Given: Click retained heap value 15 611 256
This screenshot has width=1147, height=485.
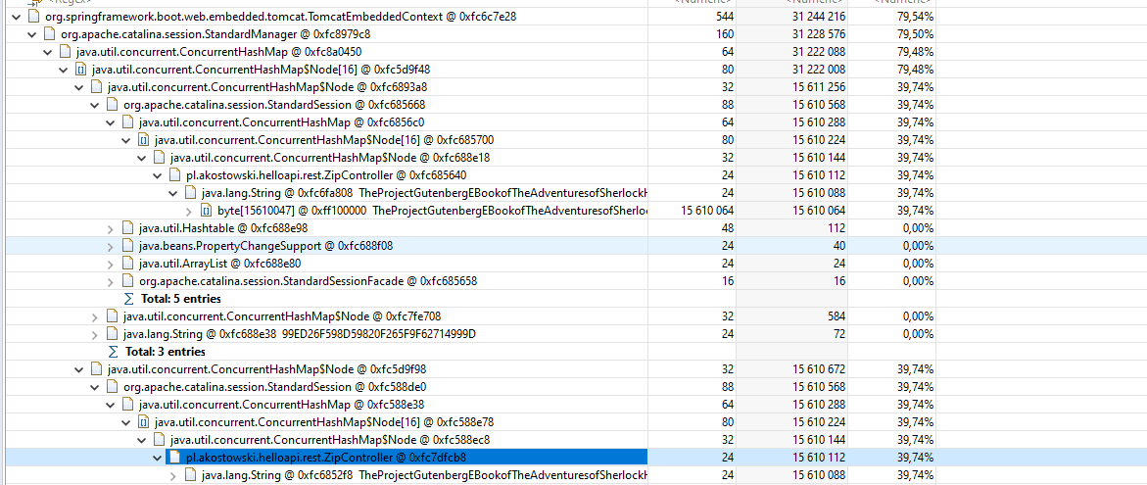Looking at the screenshot, I should [x=819, y=87].
